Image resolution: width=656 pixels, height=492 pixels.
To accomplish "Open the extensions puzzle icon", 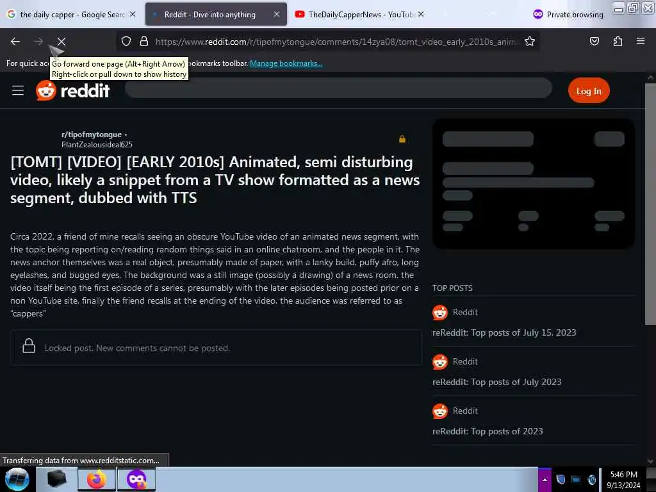I will [x=618, y=41].
